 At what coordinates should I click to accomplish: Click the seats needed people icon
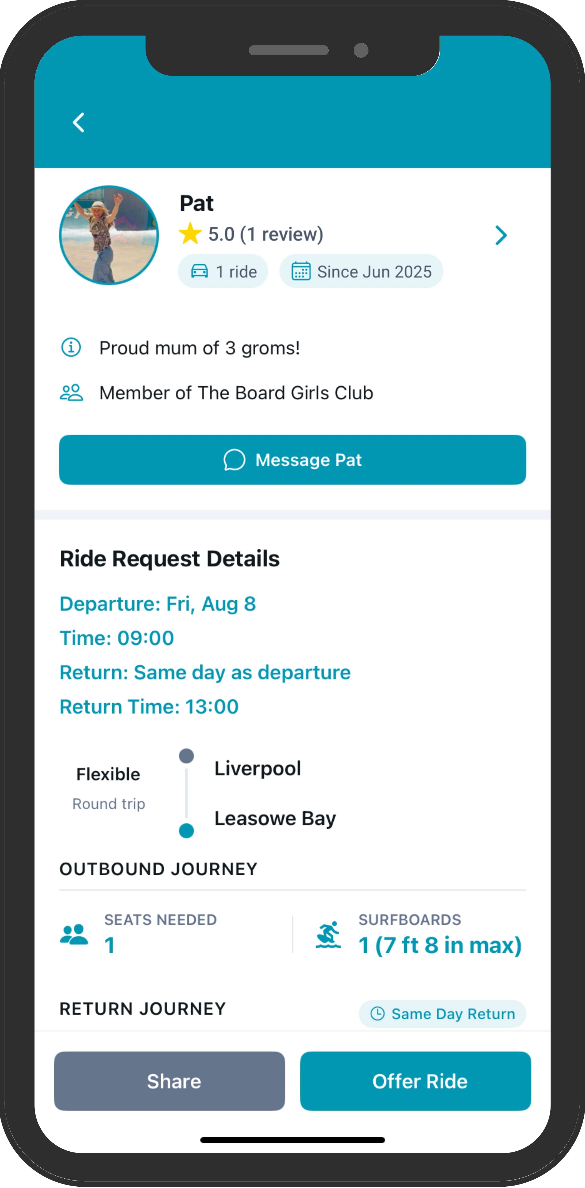pos(74,934)
